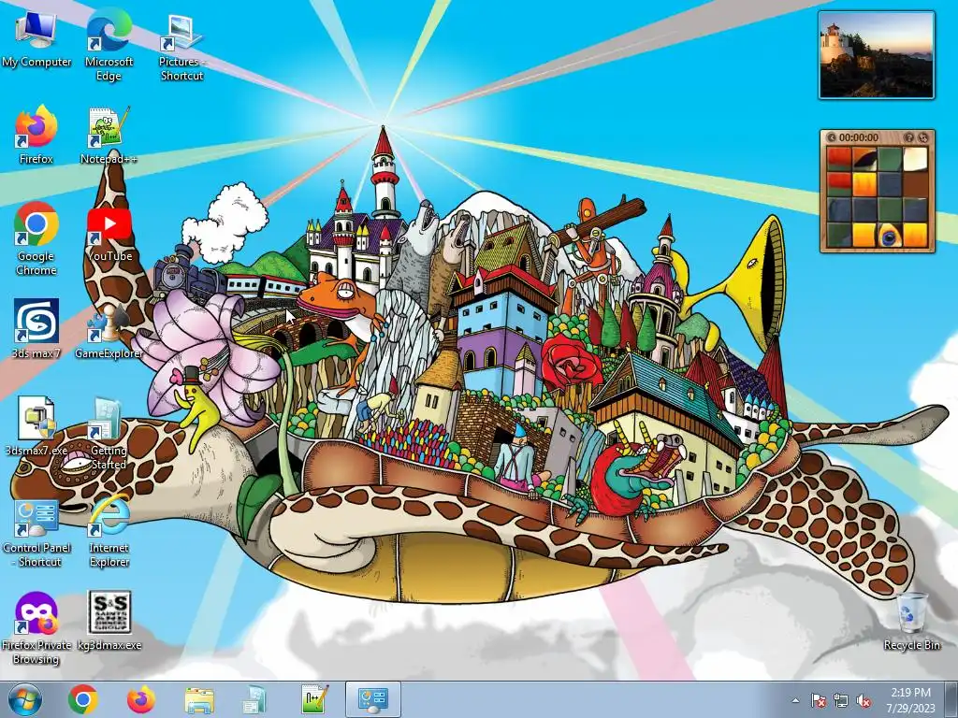Show hidden tray icons arrow
The width and height of the screenshot is (958, 718).
795,700
